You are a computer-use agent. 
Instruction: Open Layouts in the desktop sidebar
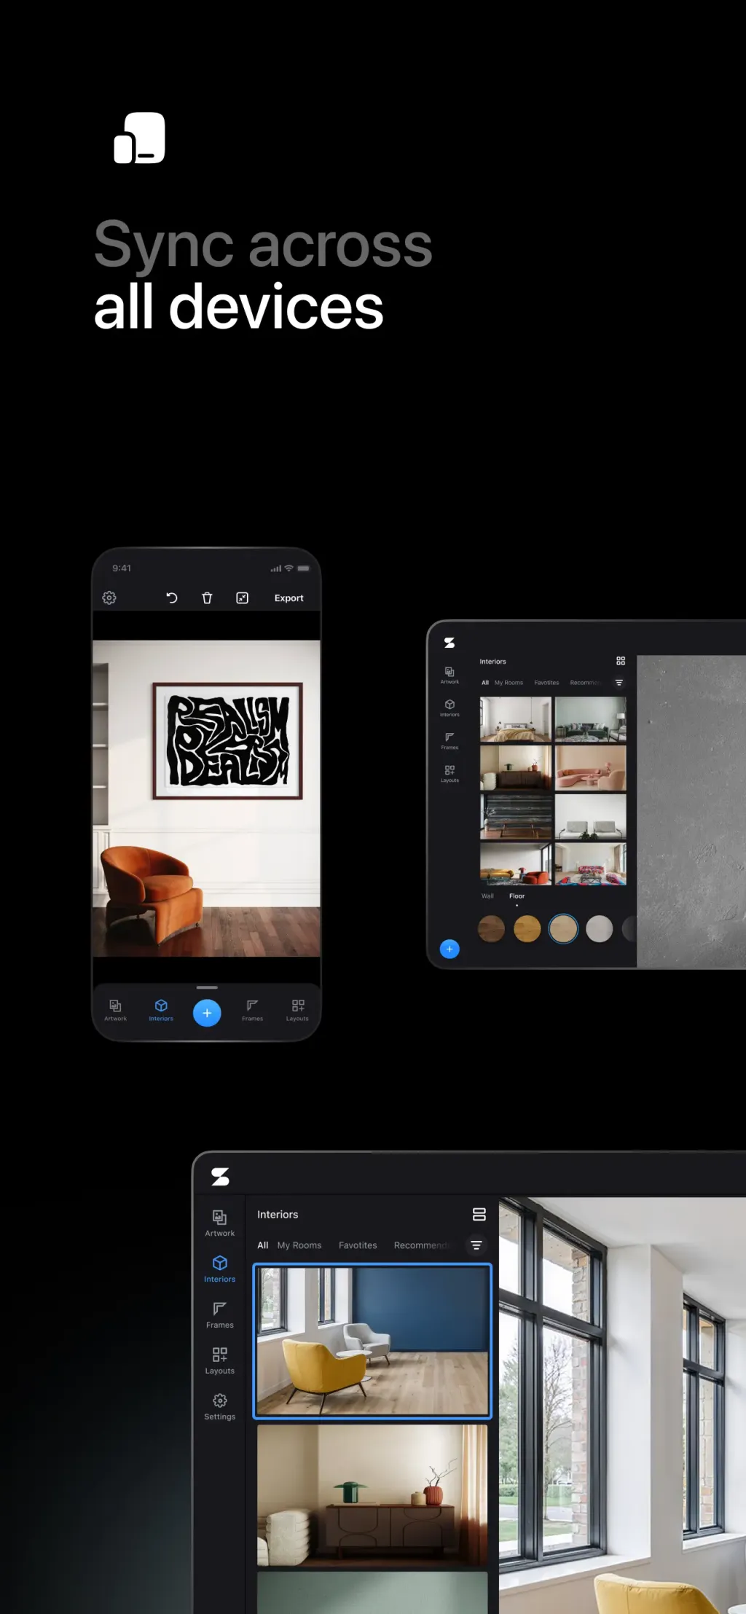click(x=219, y=1360)
